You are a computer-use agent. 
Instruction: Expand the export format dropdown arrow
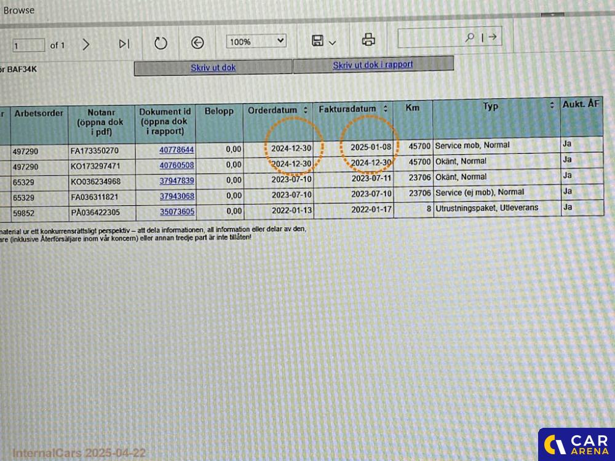333,42
